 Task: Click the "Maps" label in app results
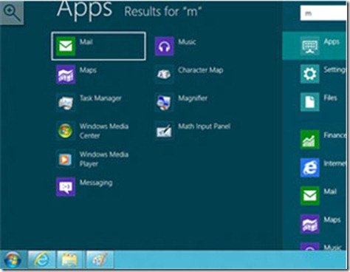coord(88,70)
